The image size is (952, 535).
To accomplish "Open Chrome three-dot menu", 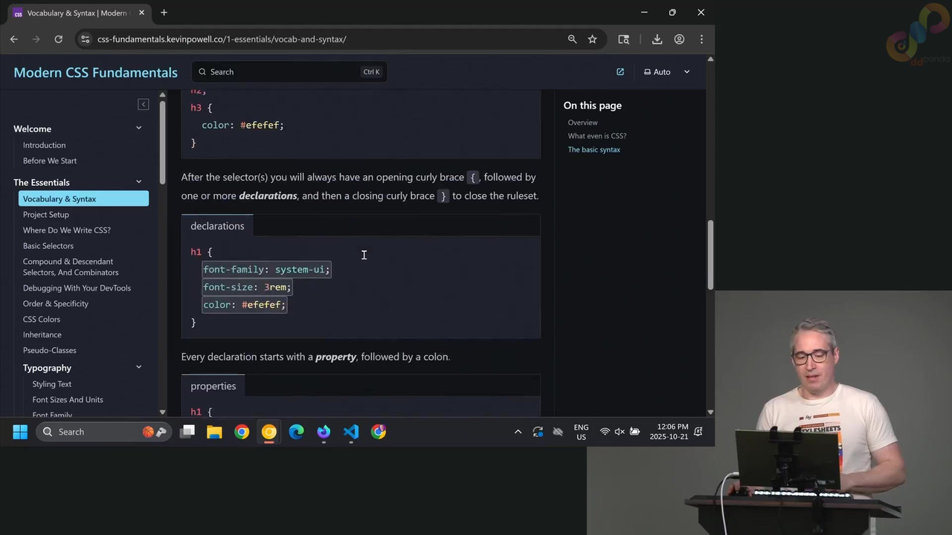I will pyautogui.click(x=701, y=39).
